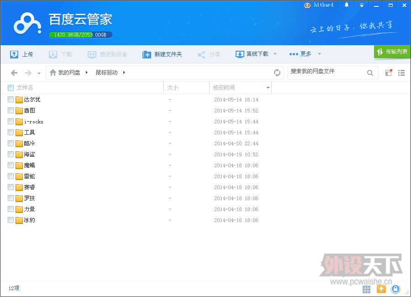The width and height of the screenshot is (411, 297).
Task: Click the blue lock icon in status bar
Action: pos(395,289)
